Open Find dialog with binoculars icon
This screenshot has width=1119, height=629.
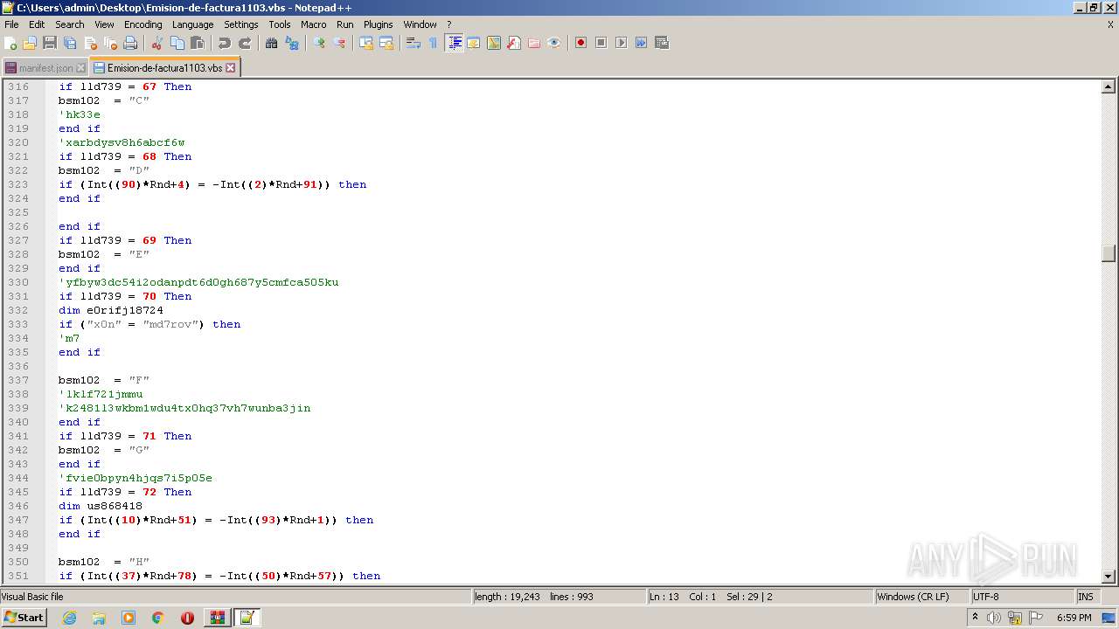(271, 43)
